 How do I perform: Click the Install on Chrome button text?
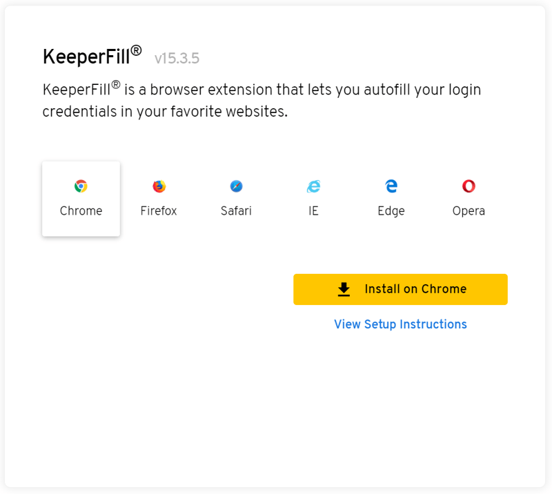tap(415, 289)
